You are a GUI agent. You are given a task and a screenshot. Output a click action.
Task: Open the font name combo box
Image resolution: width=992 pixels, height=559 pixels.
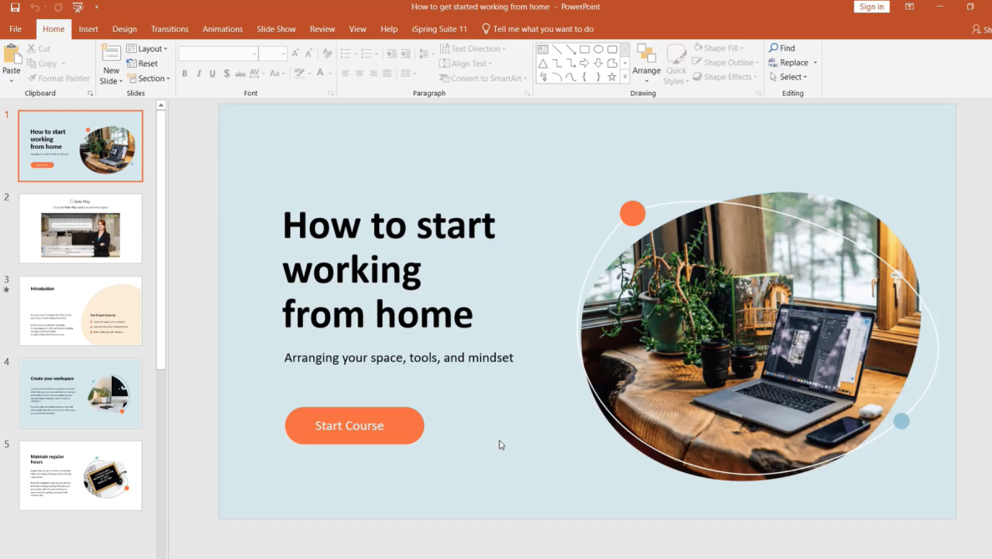[218, 53]
